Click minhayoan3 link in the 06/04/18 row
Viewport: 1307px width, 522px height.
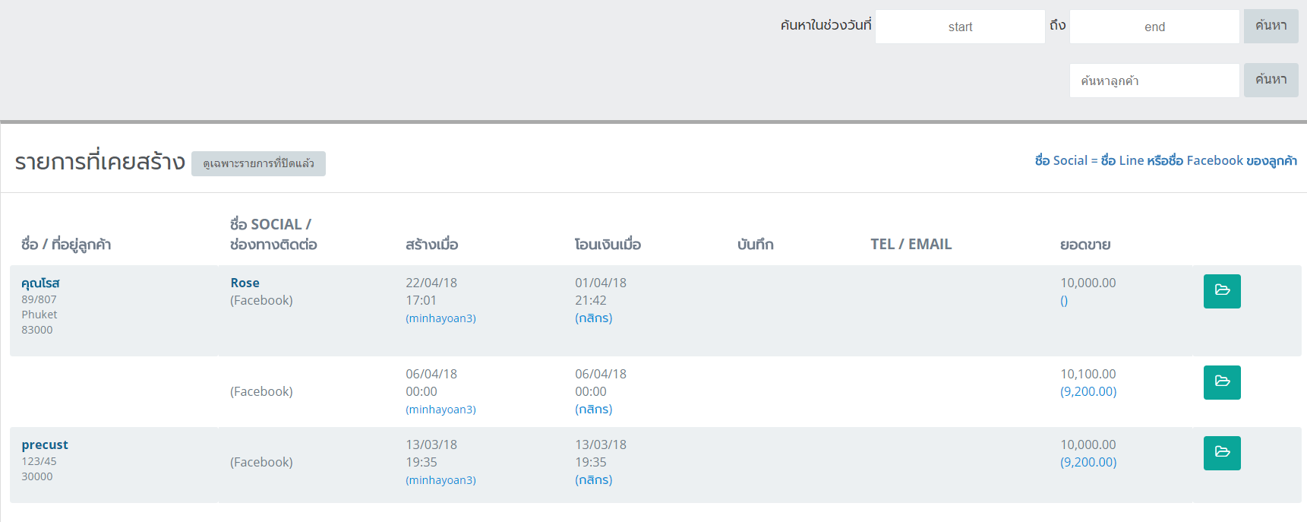coord(440,410)
